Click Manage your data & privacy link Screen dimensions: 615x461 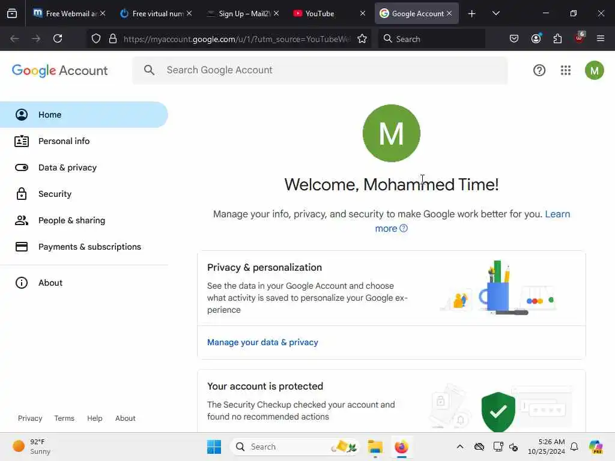262,342
